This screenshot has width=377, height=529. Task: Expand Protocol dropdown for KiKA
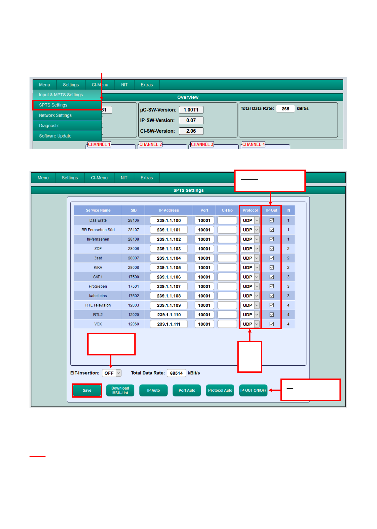(250, 267)
